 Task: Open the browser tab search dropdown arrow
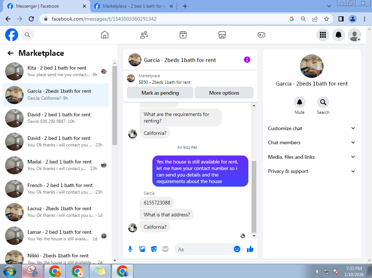pyautogui.click(x=329, y=6)
